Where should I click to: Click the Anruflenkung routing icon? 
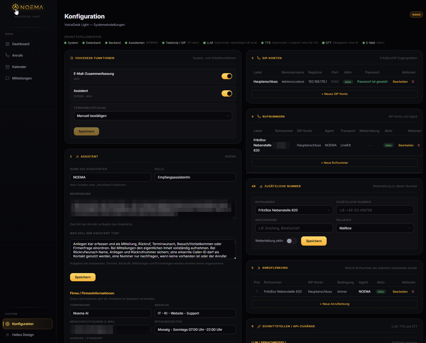click(259, 268)
